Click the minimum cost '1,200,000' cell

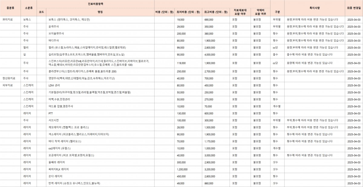pyautogui.click(x=188, y=169)
